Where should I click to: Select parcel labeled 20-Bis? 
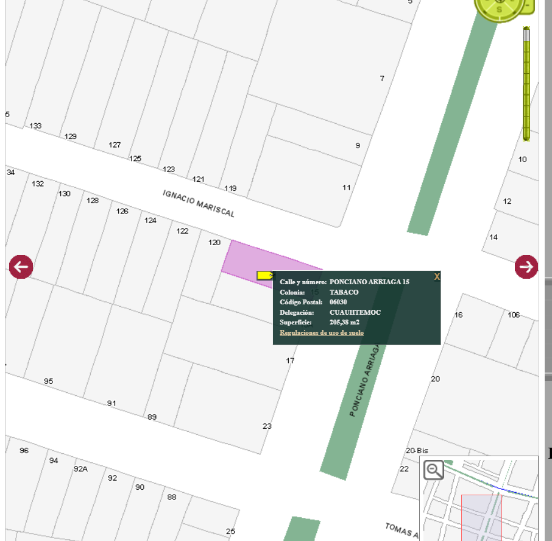pyautogui.click(x=417, y=450)
